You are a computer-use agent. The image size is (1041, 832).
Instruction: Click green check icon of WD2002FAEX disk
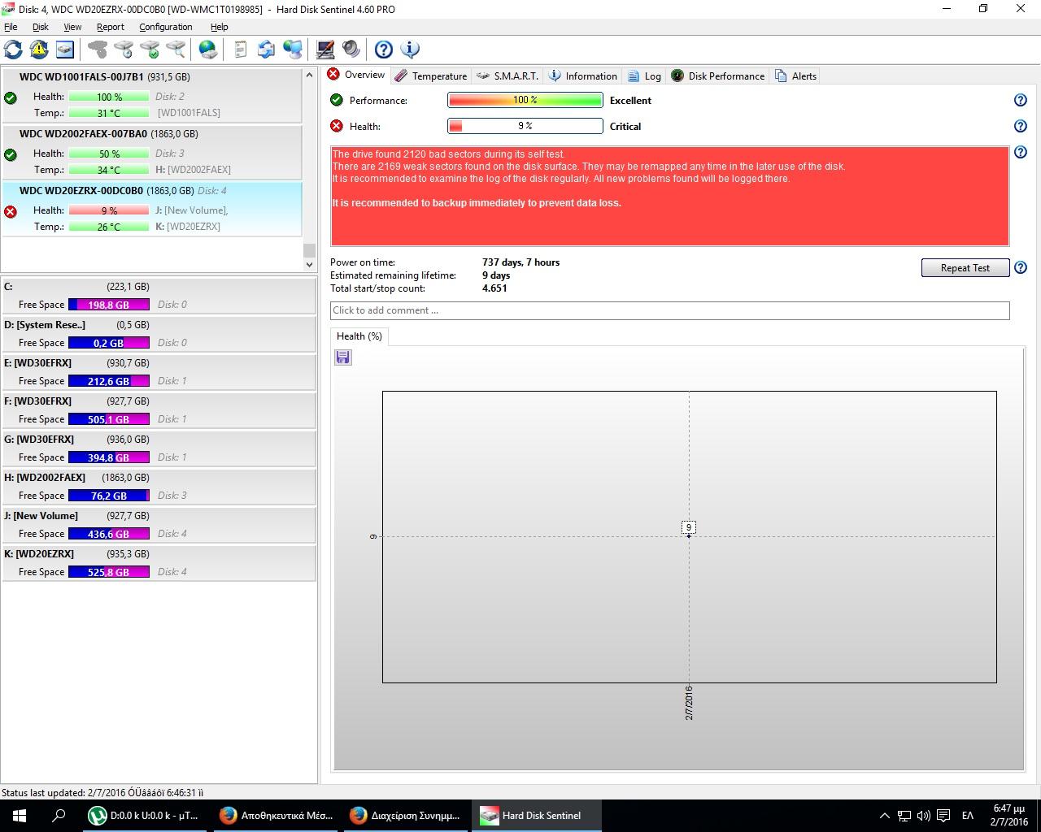(x=11, y=154)
